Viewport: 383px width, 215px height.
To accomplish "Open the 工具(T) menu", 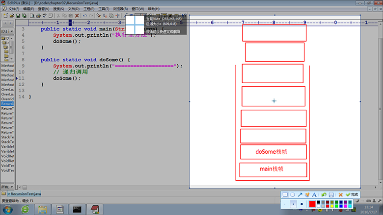I will click(x=104, y=9).
